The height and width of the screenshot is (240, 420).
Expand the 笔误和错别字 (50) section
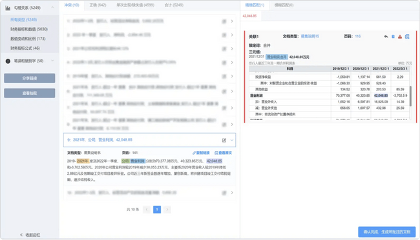pos(52,61)
